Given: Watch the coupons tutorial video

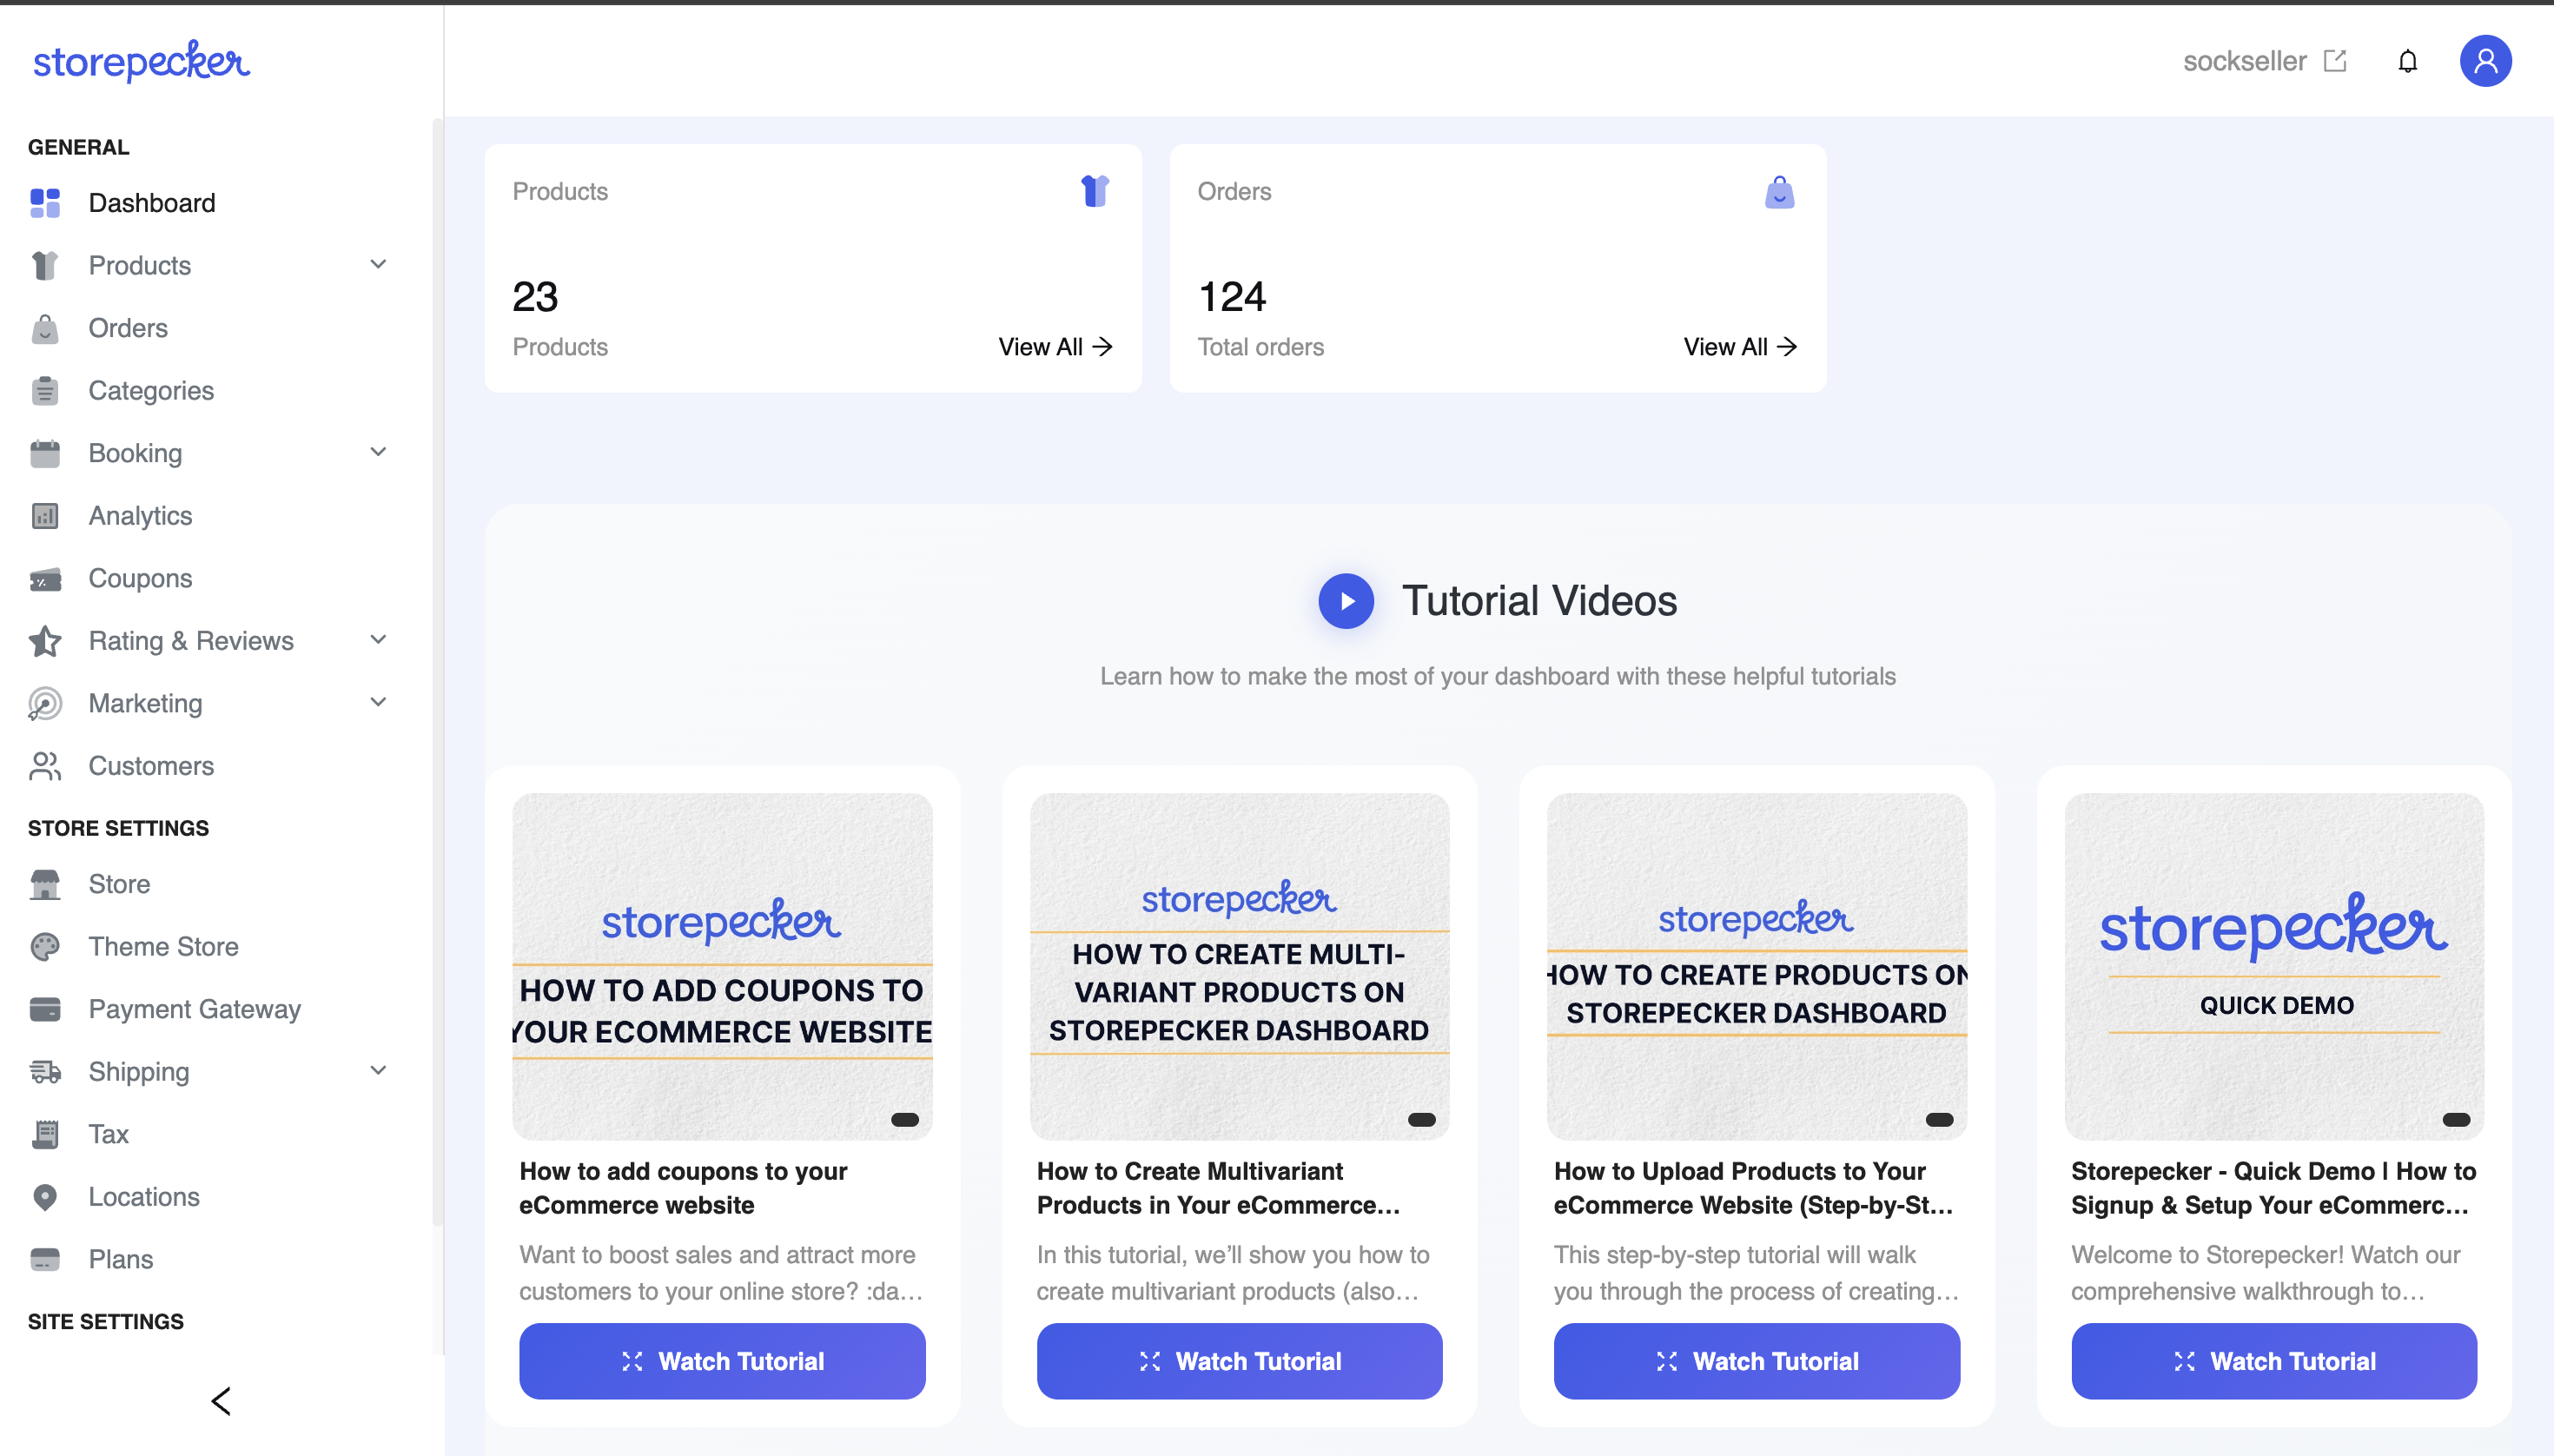Looking at the screenshot, I should [x=721, y=1360].
